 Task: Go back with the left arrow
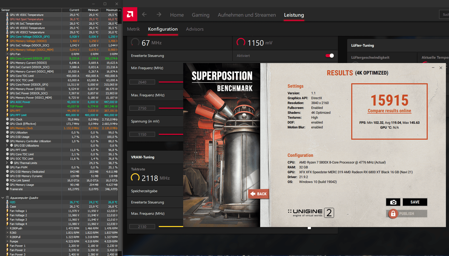tap(144, 15)
